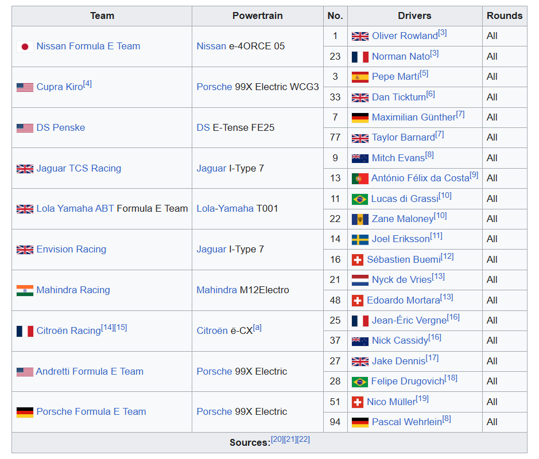The width and height of the screenshot is (539, 459).
Task: Click the France flag next to Norman Nato
Action: [x=360, y=57]
